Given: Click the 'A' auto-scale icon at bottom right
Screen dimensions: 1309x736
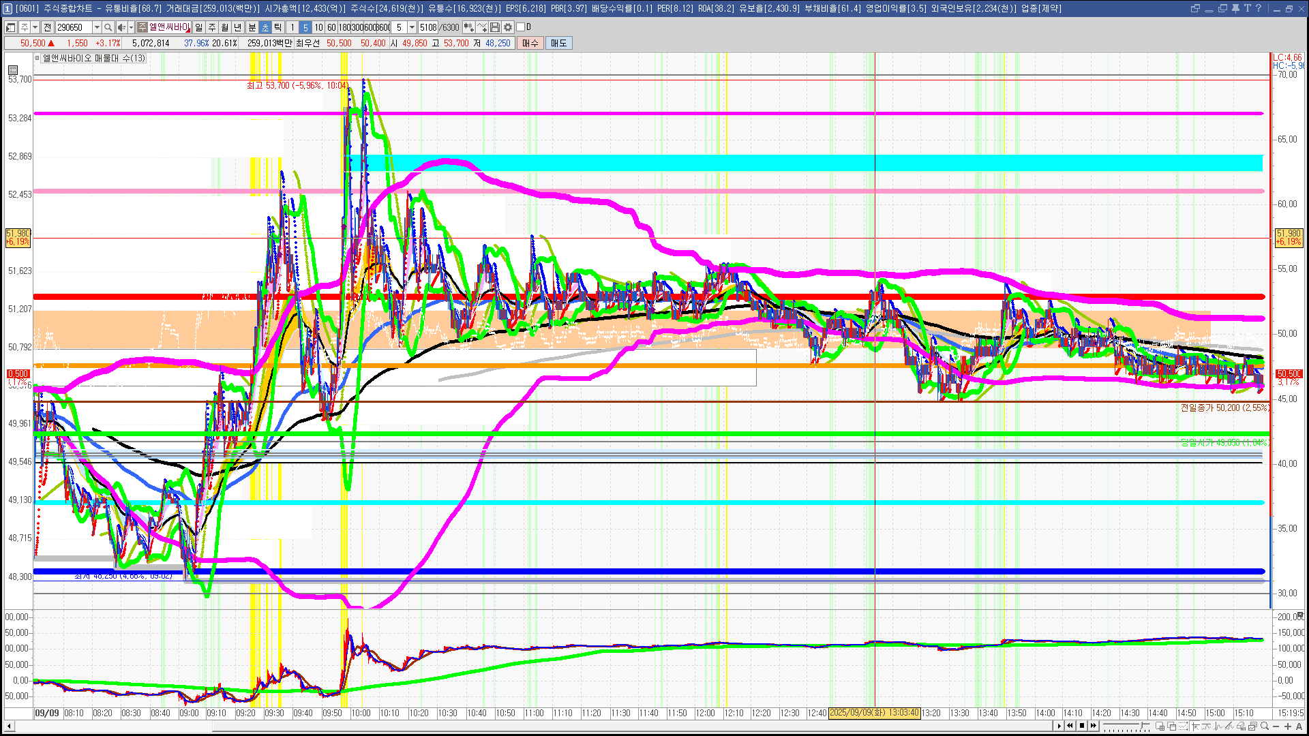Looking at the screenshot, I should click(x=1299, y=726).
